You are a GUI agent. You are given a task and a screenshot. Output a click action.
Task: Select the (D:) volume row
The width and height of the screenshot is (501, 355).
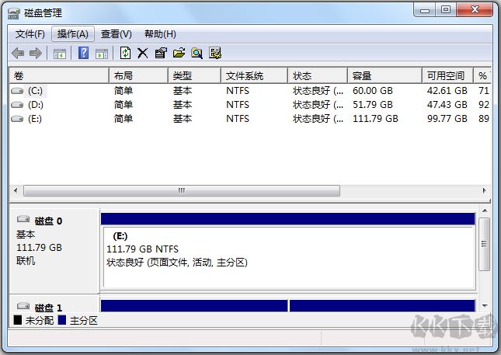tap(250, 105)
